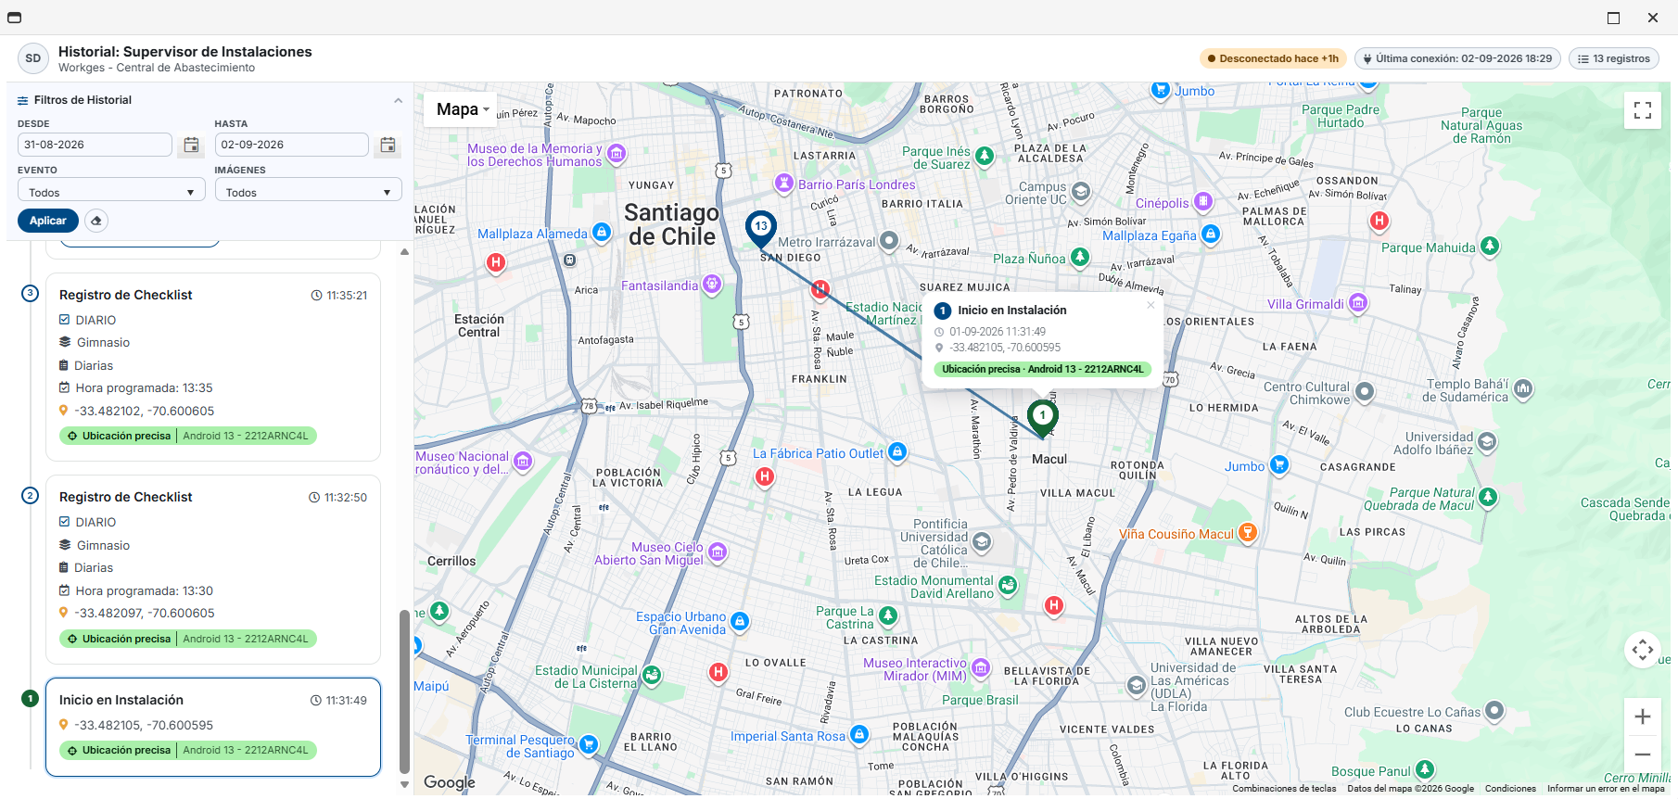Click the Campus Oriente UC pin

pos(1081,191)
